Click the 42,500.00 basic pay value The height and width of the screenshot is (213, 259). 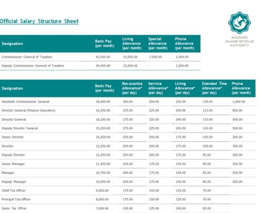click(x=103, y=57)
